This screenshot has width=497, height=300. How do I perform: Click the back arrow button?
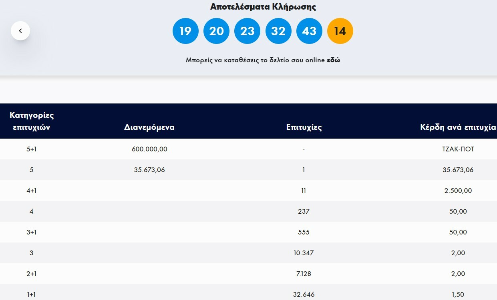(x=20, y=31)
